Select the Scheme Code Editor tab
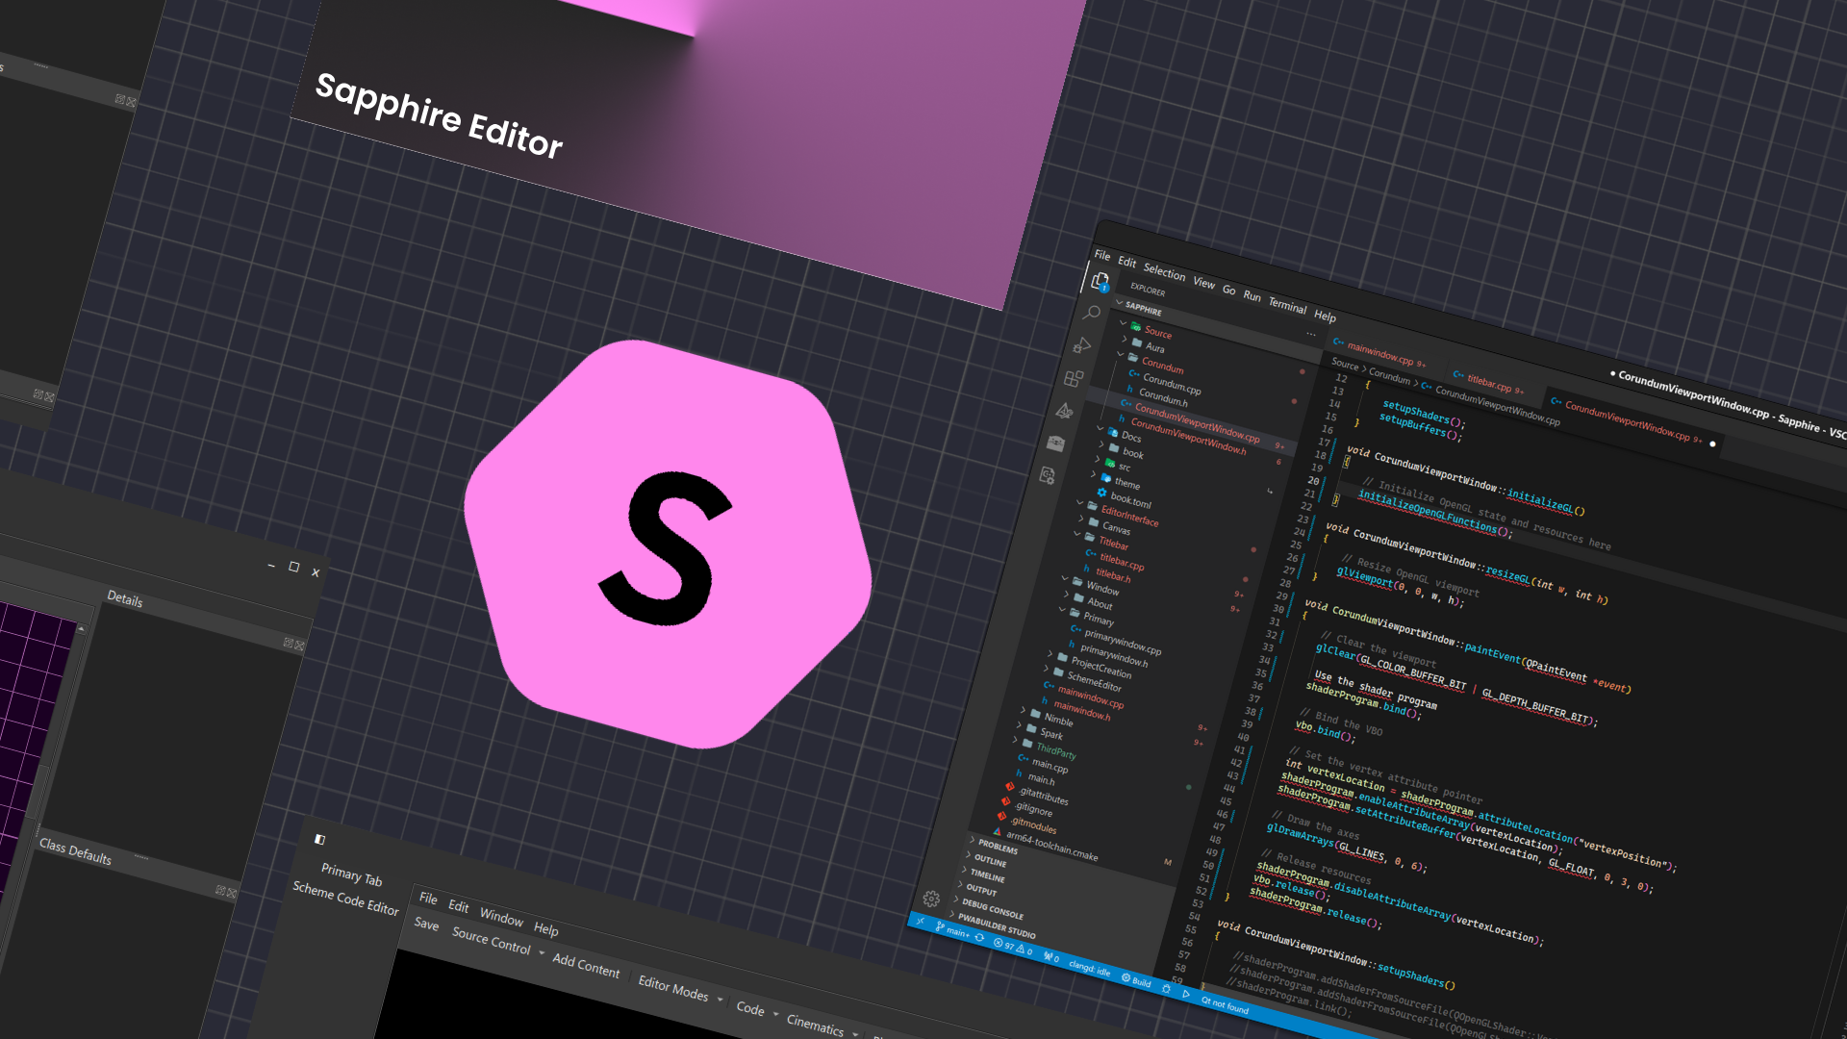 [345, 899]
